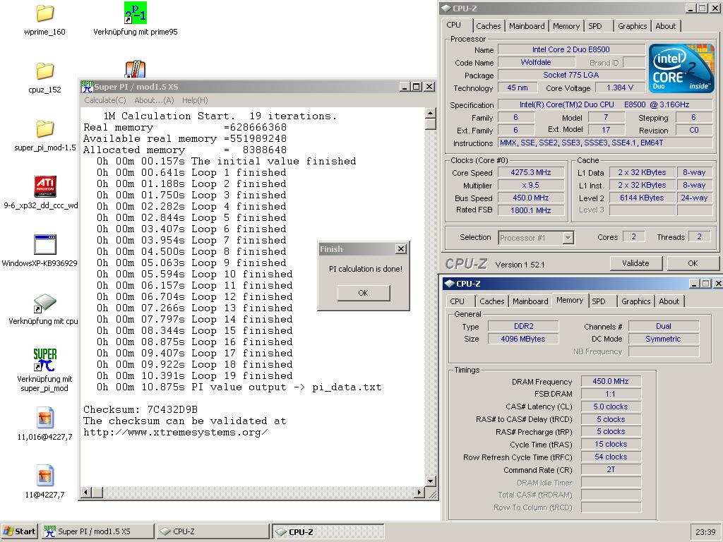This screenshot has height=542, width=723.
Task: Open Mainboard tab in lower CPU-Z window
Action: click(530, 301)
